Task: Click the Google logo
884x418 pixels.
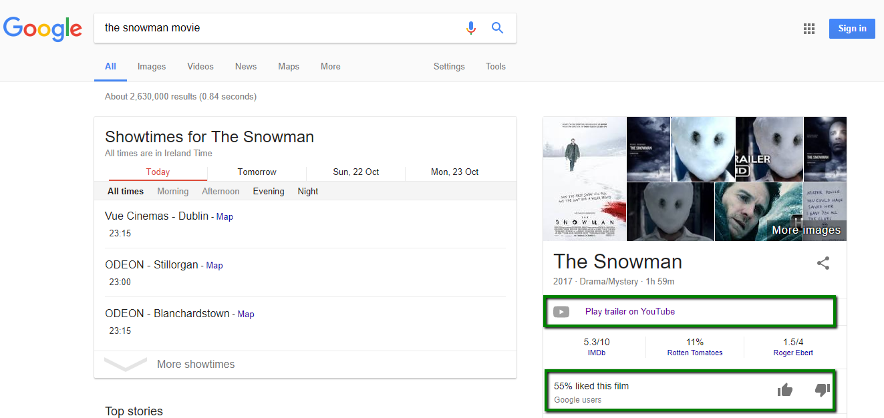Action: [x=43, y=29]
